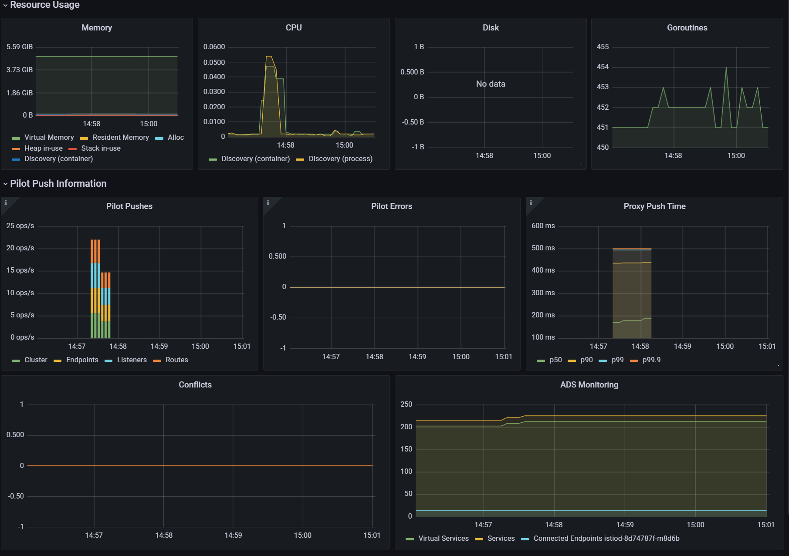The image size is (789, 556).
Task: Toggle the p99 legend series
Action: click(x=617, y=360)
